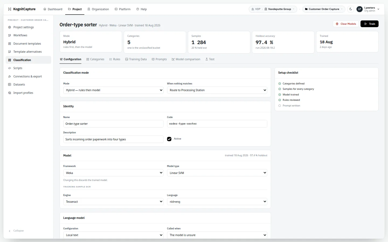388x242 pixels.
Task: Click the Document templates sidebar icon
Action: [x=10, y=44]
